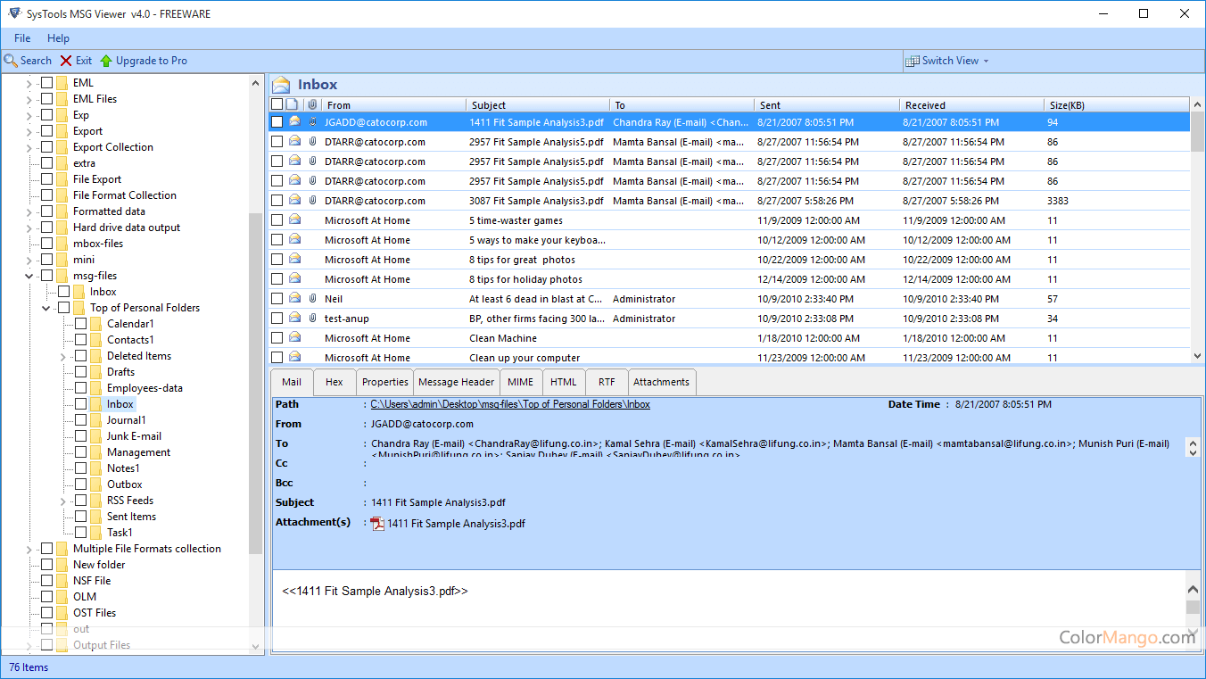Tick checkbox for the test-anup message row
This screenshot has height=679, width=1206.
click(277, 319)
